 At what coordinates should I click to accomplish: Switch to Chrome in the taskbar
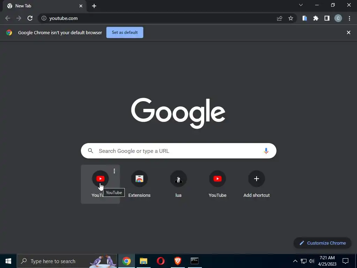(x=127, y=261)
